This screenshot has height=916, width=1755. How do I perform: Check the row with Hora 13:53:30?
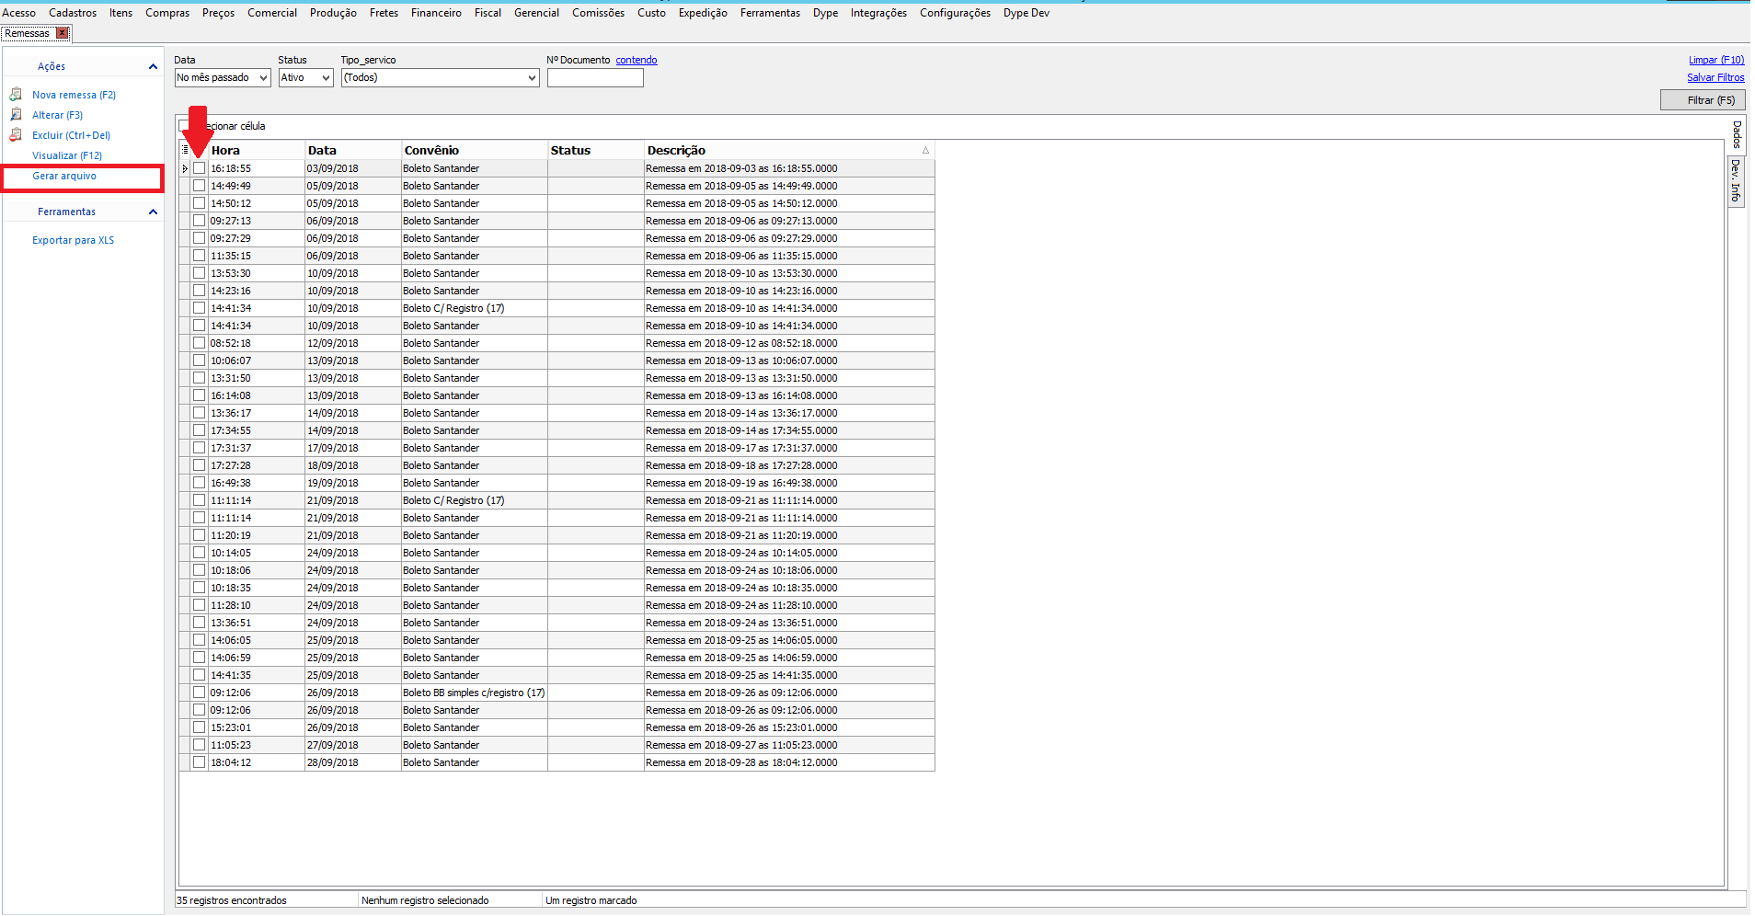click(x=199, y=273)
